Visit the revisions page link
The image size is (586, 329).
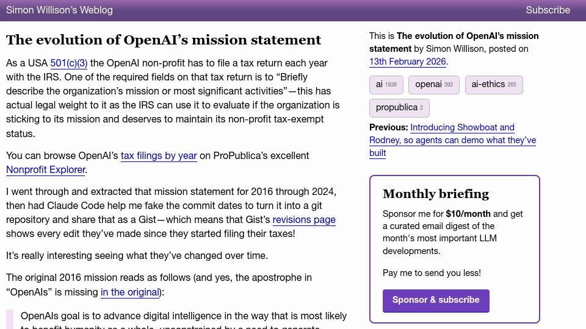click(304, 220)
